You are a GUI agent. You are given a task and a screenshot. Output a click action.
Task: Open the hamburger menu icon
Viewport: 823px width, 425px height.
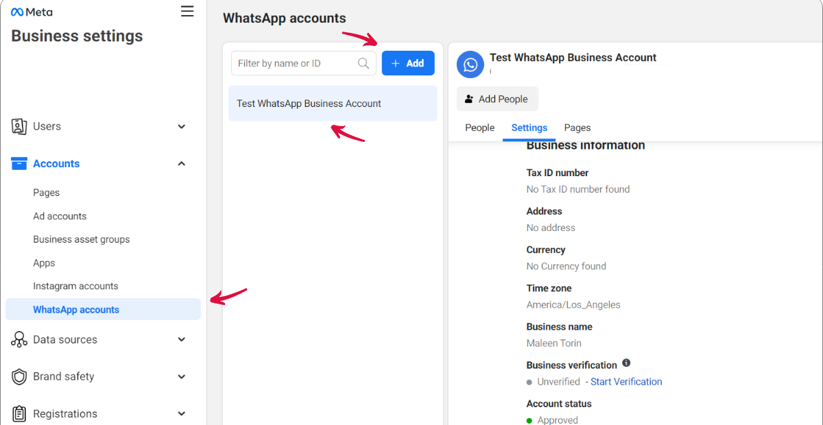tap(187, 12)
